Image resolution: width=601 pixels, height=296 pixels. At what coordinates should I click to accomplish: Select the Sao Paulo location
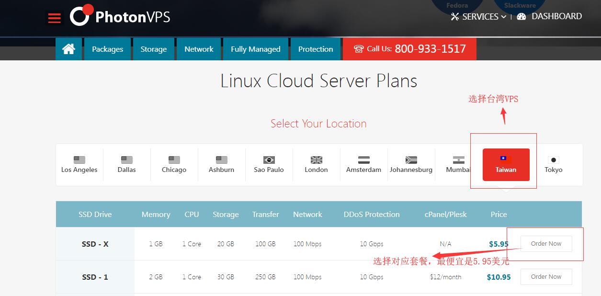[269, 165]
